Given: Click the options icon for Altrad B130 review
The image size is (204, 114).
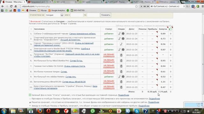Looking at the screenshot, I should click(121, 82).
